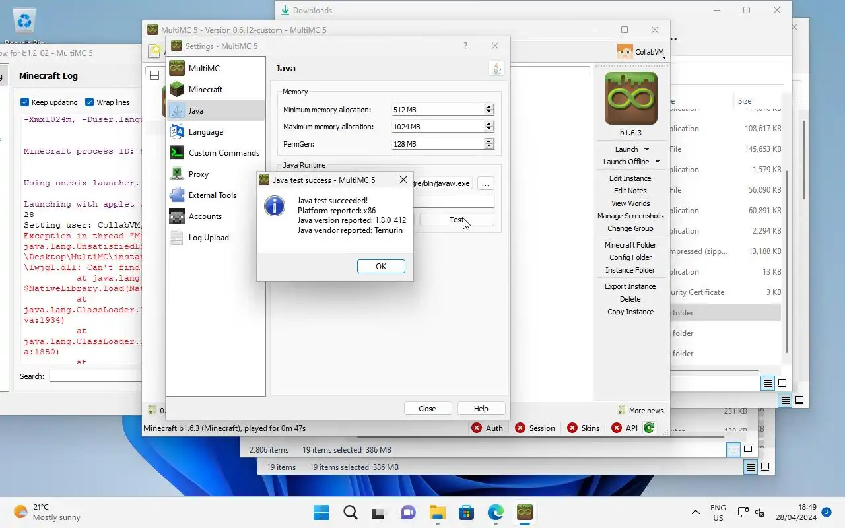Click Export Instance in MultiMC sidebar
This screenshot has width=845, height=528.
(x=630, y=286)
